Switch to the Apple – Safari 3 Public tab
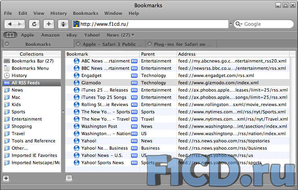The height and width of the screenshot is (190, 298). pos(110,44)
